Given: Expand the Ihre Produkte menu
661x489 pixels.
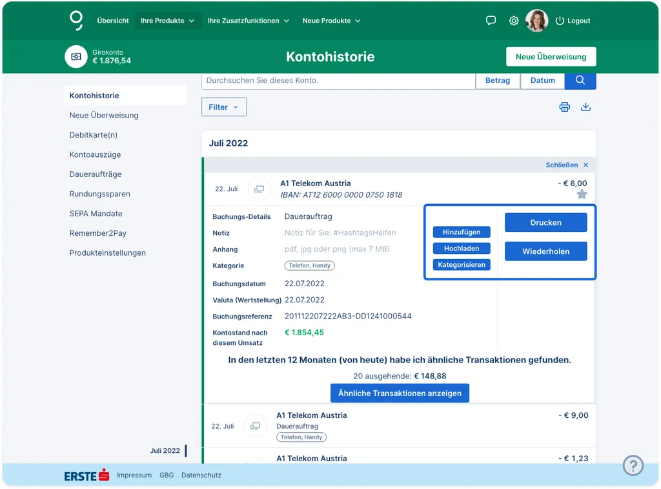Looking at the screenshot, I should pyautogui.click(x=167, y=21).
